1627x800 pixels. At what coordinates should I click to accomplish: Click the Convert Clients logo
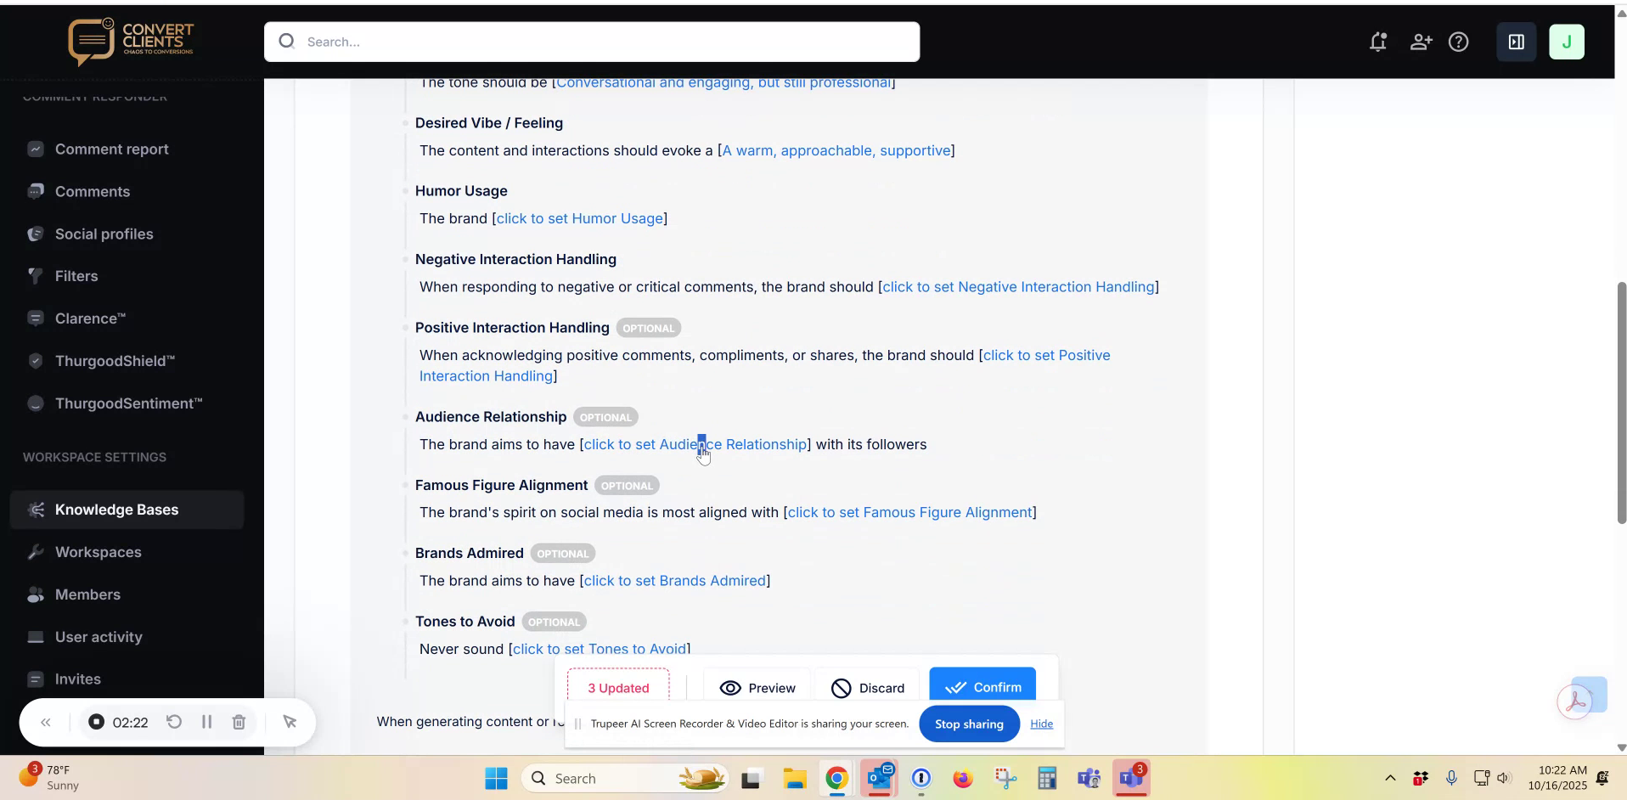(132, 41)
